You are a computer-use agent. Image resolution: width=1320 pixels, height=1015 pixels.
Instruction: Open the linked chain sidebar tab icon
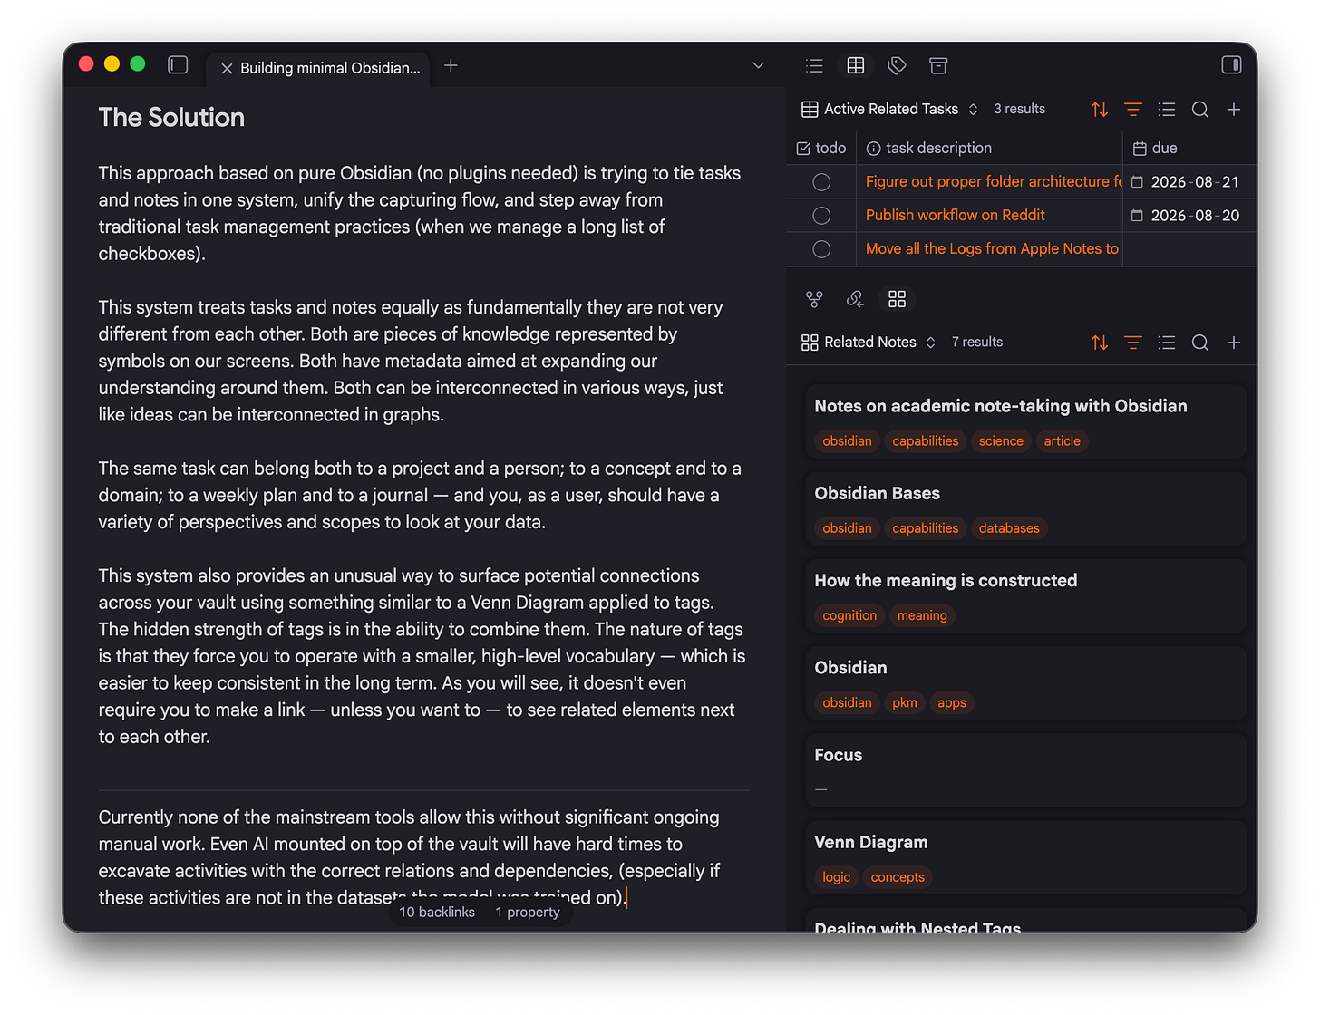pos(855,299)
